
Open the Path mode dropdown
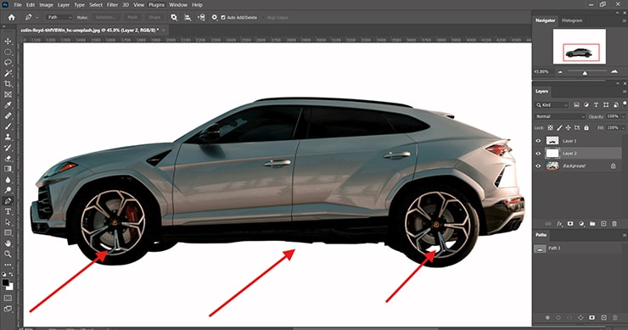point(59,18)
